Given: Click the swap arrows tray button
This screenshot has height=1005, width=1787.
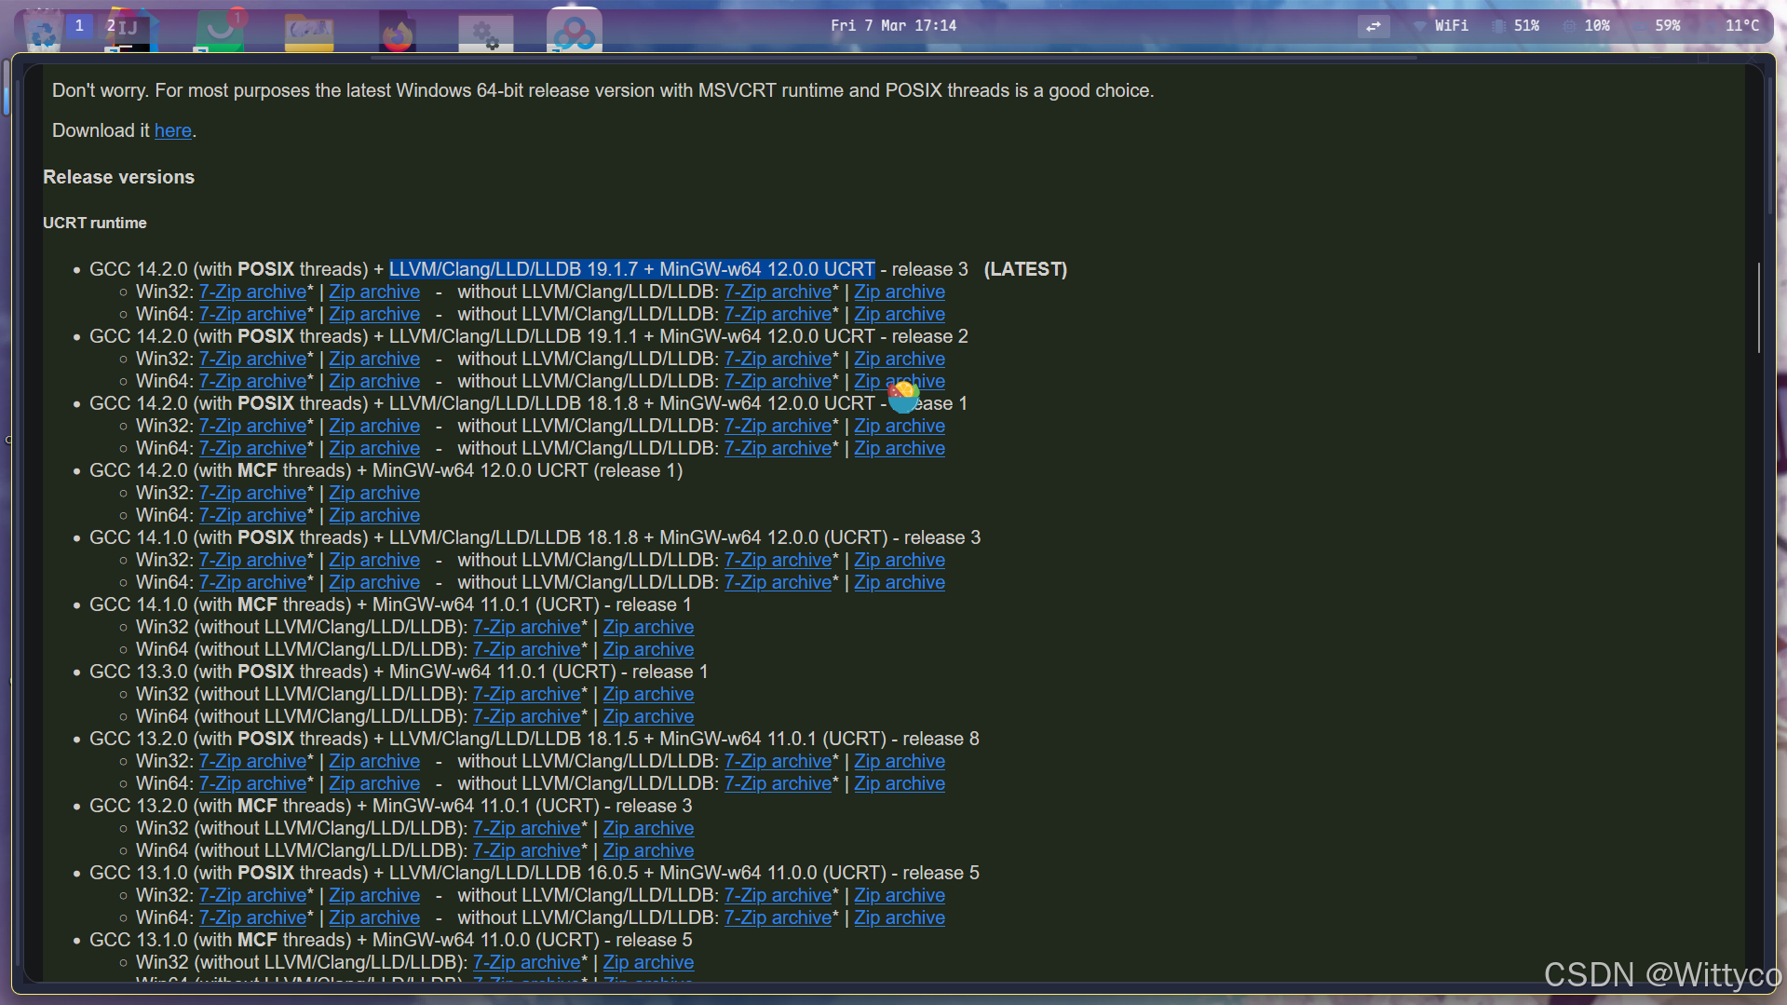Looking at the screenshot, I should pos(1373,26).
